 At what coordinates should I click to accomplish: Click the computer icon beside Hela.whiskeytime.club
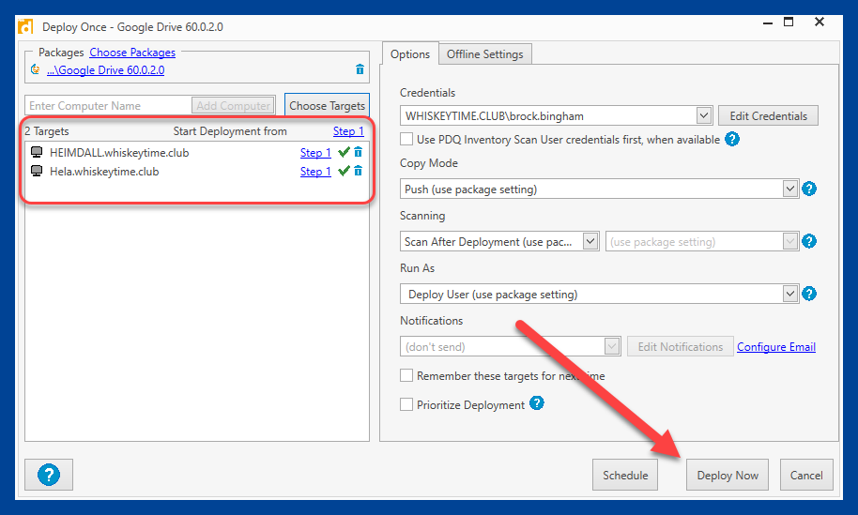[x=37, y=171]
